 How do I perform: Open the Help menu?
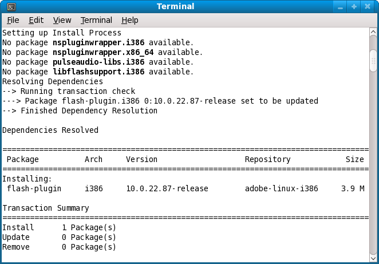tap(130, 20)
